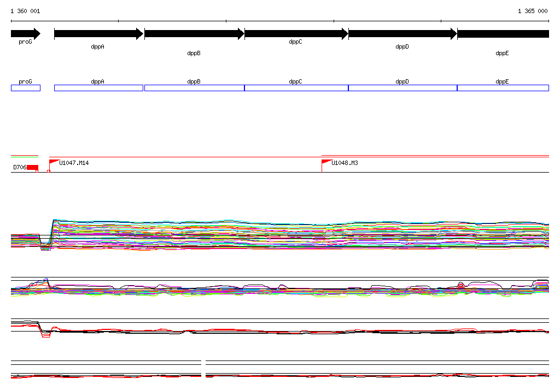
Task: Select the dppB blue outlined box
Action: click(x=194, y=88)
